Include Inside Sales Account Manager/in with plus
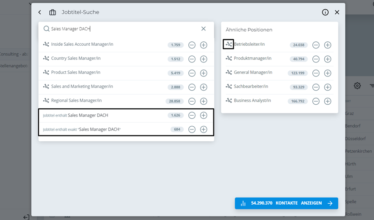374x220 pixels. click(203, 45)
